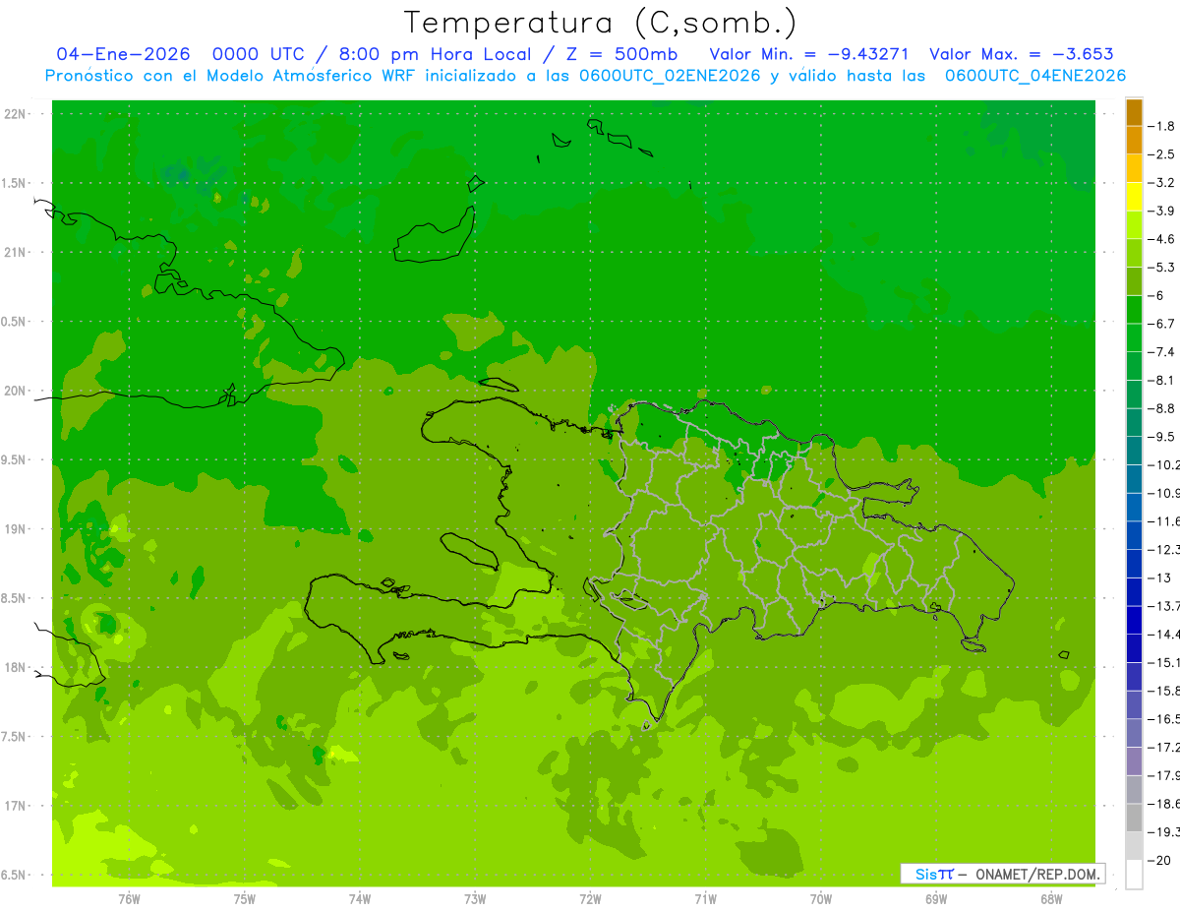Screen dimensions: 1180x912
Task: Pick the light green swatch between -4.6 and -5.3
Action: (x=1134, y=253)
